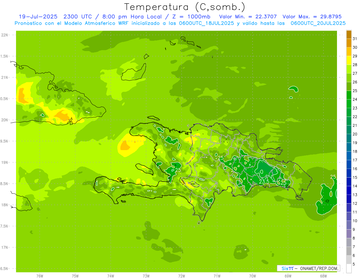
Task: Click the '74W' longitude axis label
Action: click(111, 276)
